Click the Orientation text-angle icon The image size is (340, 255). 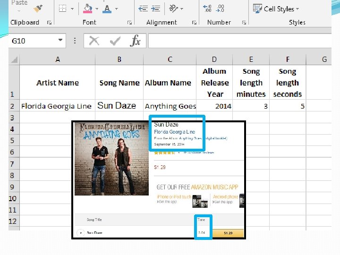pos(173,8)
